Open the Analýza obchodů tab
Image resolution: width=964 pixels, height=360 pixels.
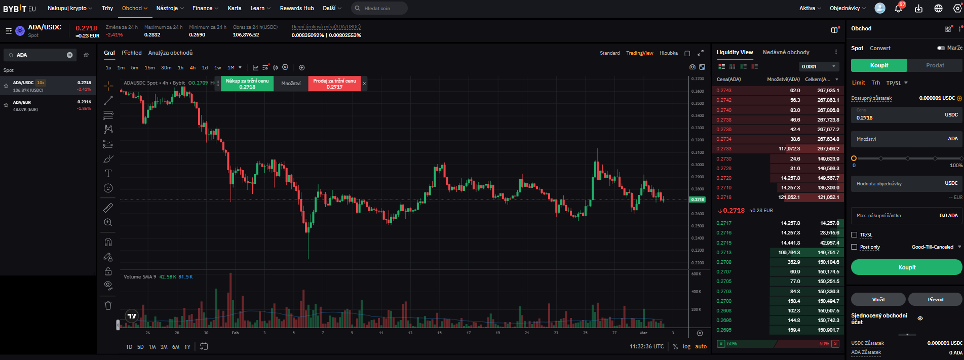[170, 53]
